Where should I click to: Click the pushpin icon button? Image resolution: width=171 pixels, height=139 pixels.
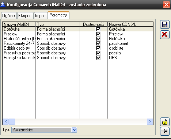[165, 131]
